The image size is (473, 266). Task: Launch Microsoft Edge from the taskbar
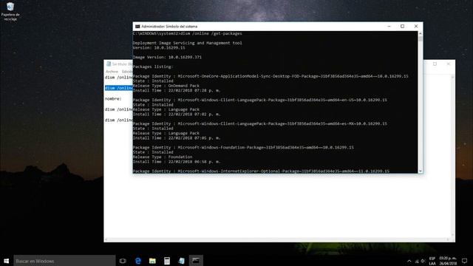[x=138, y=261]
